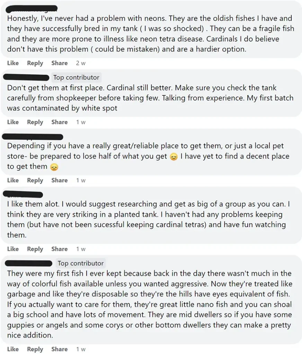
Task: Reply to the local pet store comment
Action: [35, 180]
